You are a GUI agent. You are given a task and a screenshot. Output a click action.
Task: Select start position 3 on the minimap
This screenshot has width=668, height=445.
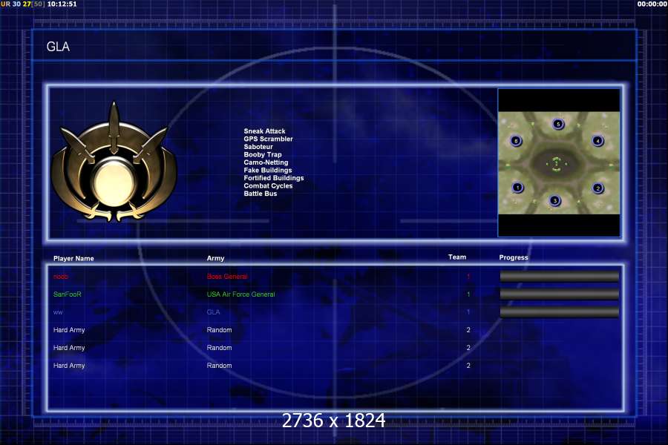554,200
